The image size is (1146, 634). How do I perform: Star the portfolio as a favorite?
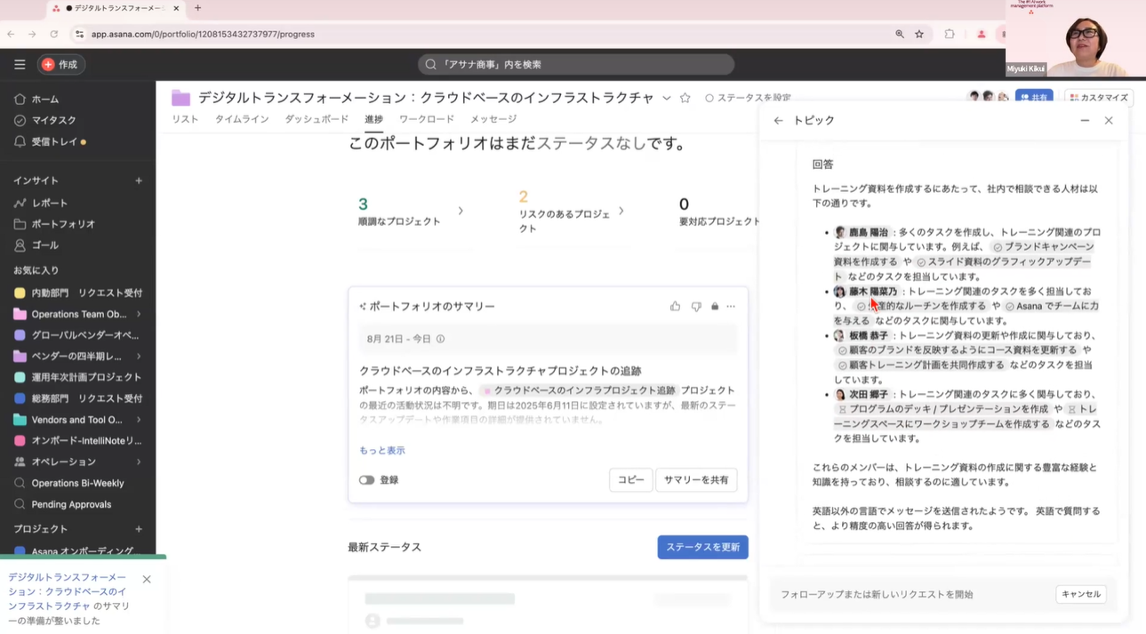click(685, 98)
